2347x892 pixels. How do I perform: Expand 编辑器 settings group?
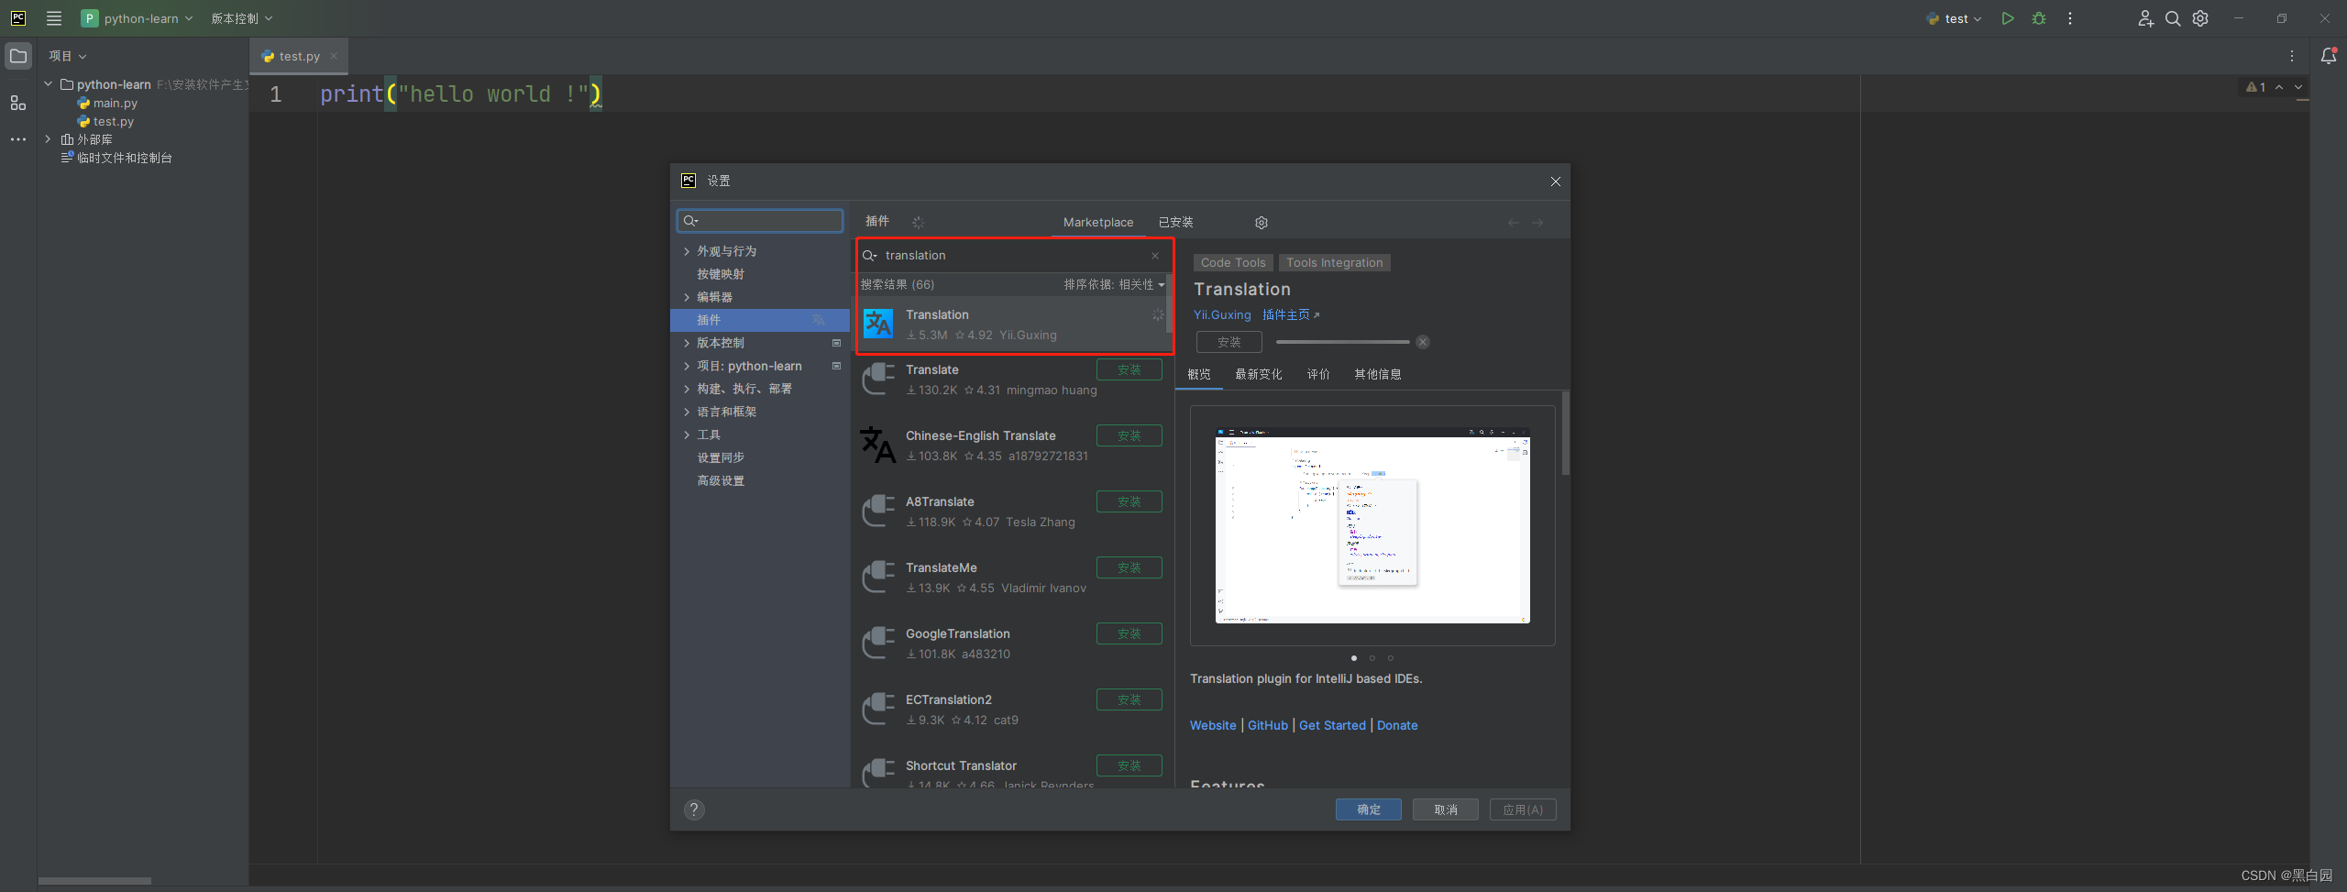[687, 297]
